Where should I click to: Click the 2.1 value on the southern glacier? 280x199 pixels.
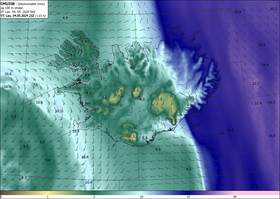coord(132,136)
